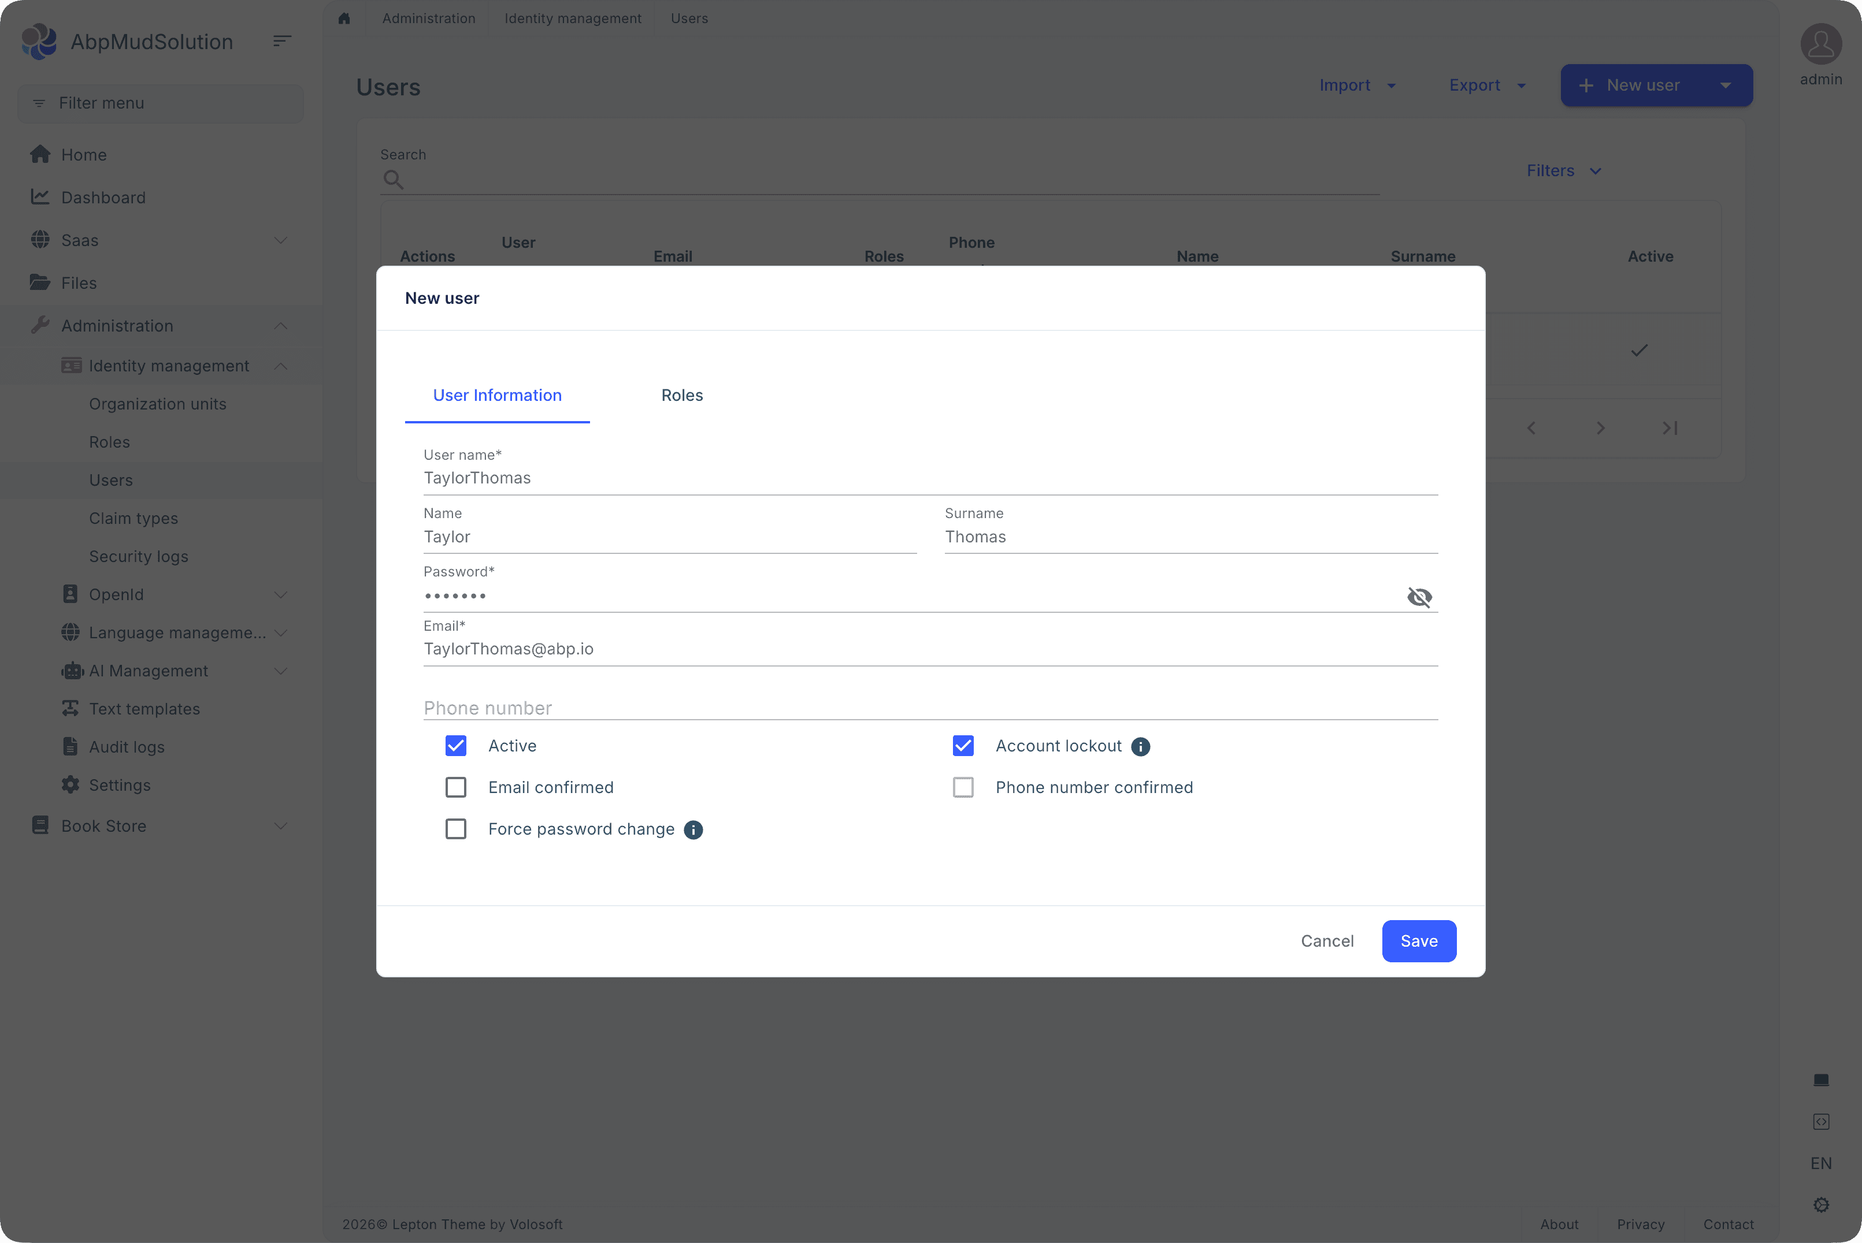The height and width of the screenshot is (1243, 1862).
Task: Expand the Book Store chevron
Action: [x=281, y=826]
